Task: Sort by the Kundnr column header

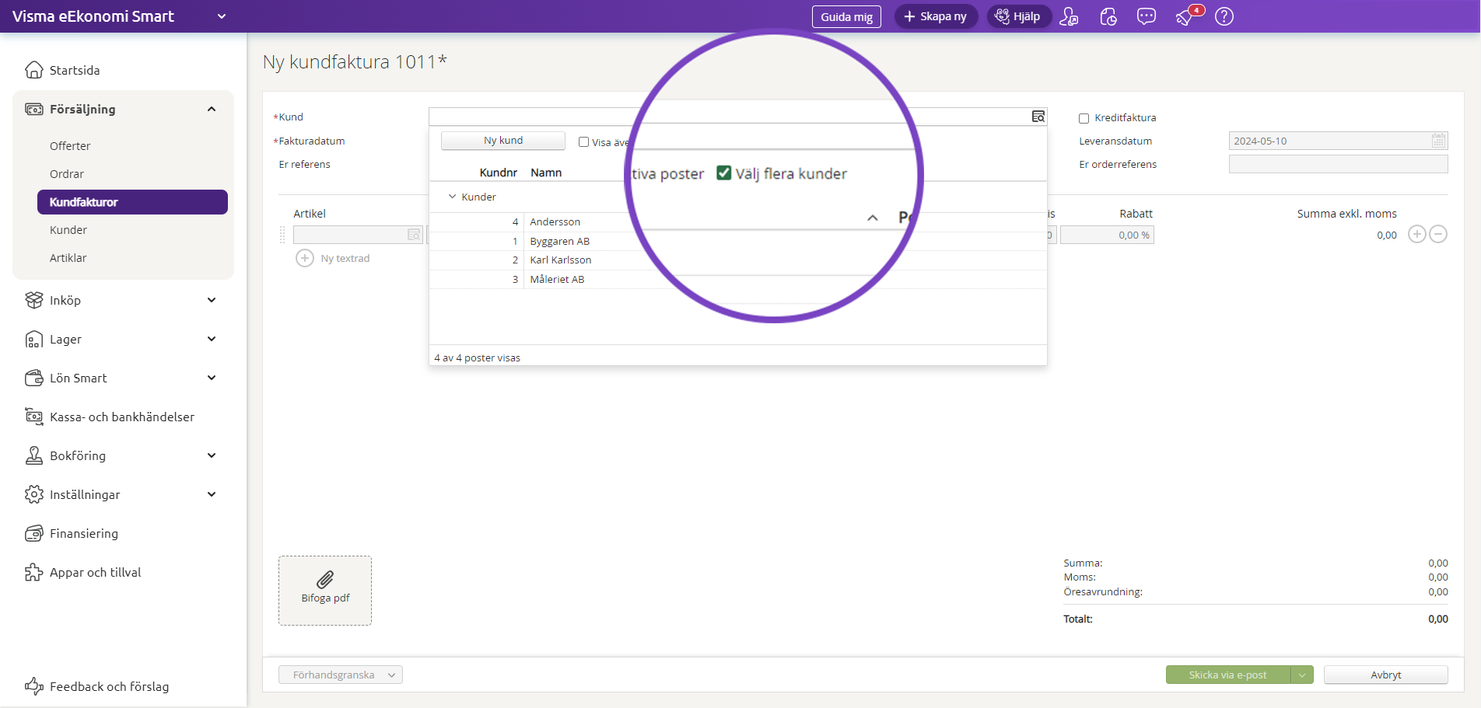Action: point(499,173)
